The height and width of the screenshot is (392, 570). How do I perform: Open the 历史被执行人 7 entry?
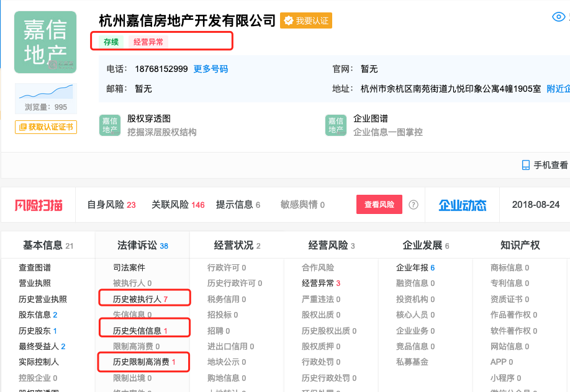[140, 300]
